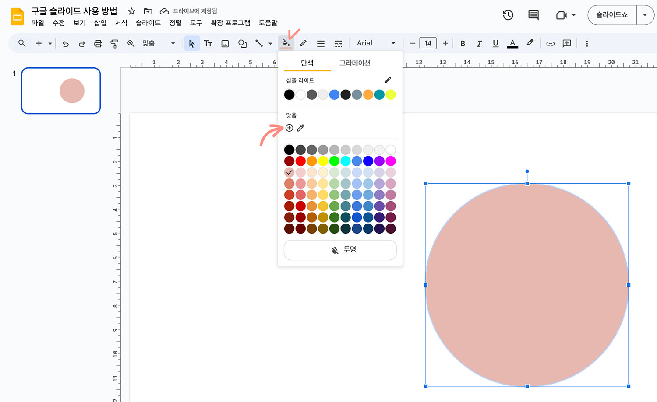
Task: Click the fill color paint bucket
Action: pos(286,43)
